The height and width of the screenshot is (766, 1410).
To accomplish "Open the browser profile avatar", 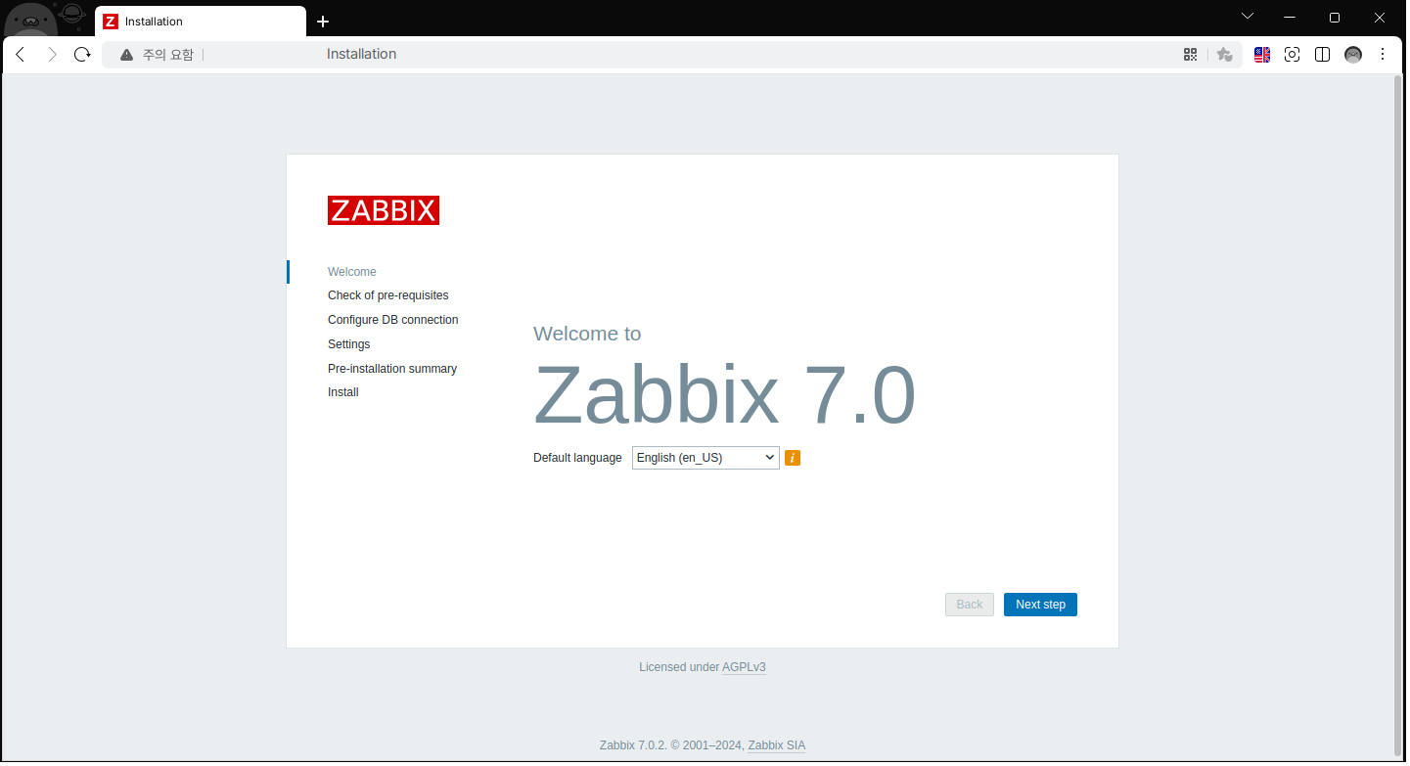I will (x=1353, y=55).
